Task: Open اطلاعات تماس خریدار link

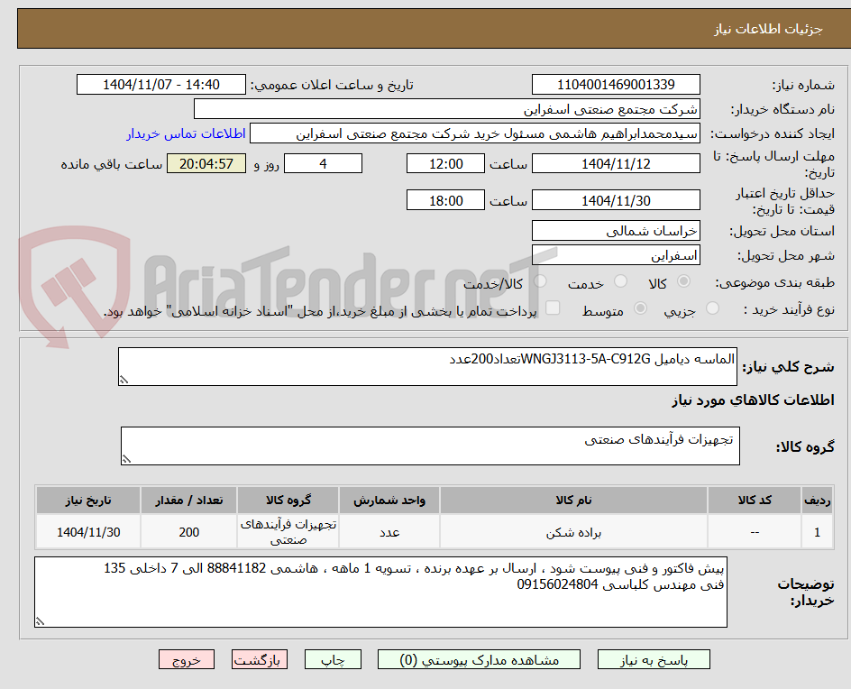Action: 186,133
